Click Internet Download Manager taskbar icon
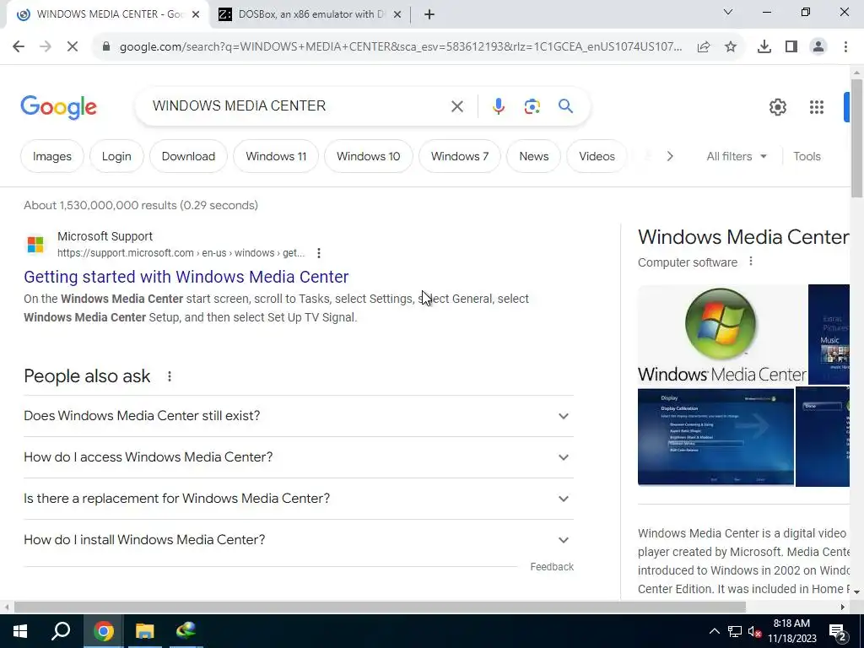The height and width of the screenshot is (648, 864). 186,631
